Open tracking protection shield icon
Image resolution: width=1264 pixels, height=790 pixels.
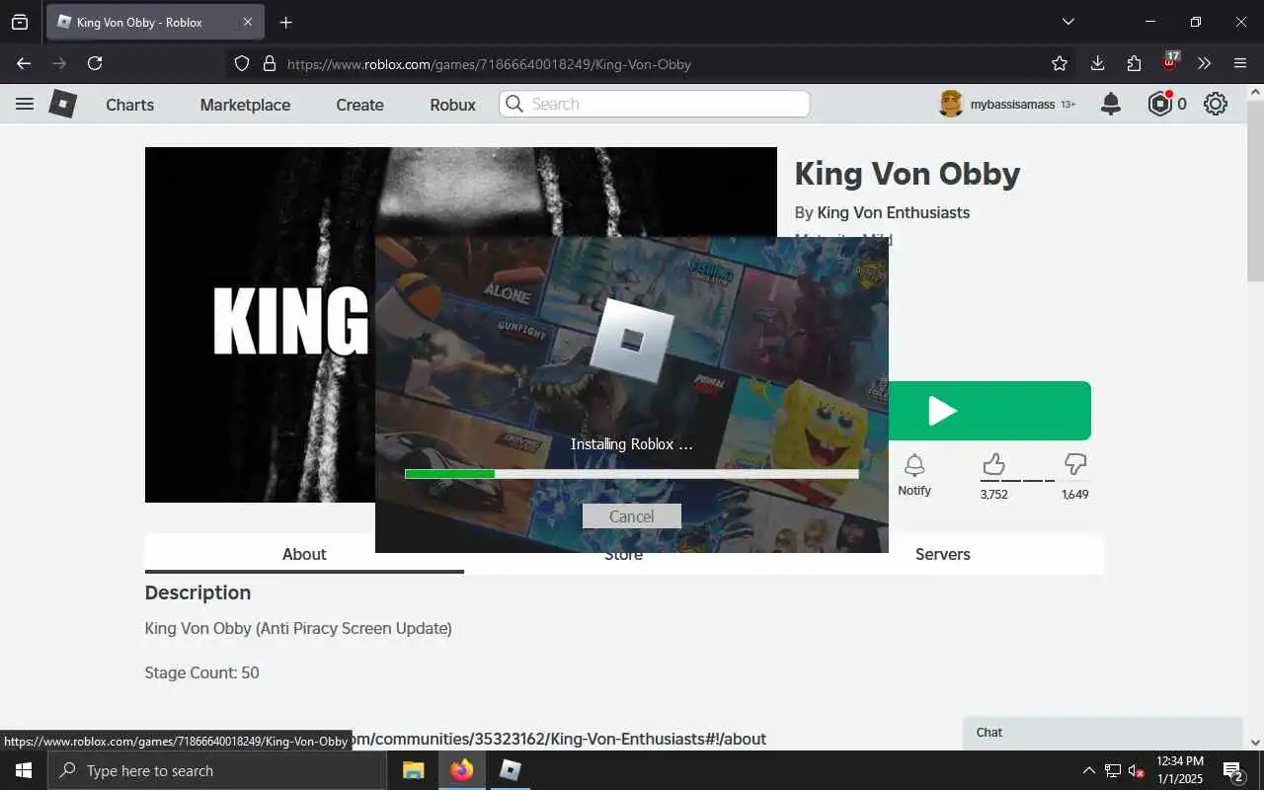coord(242,63)
